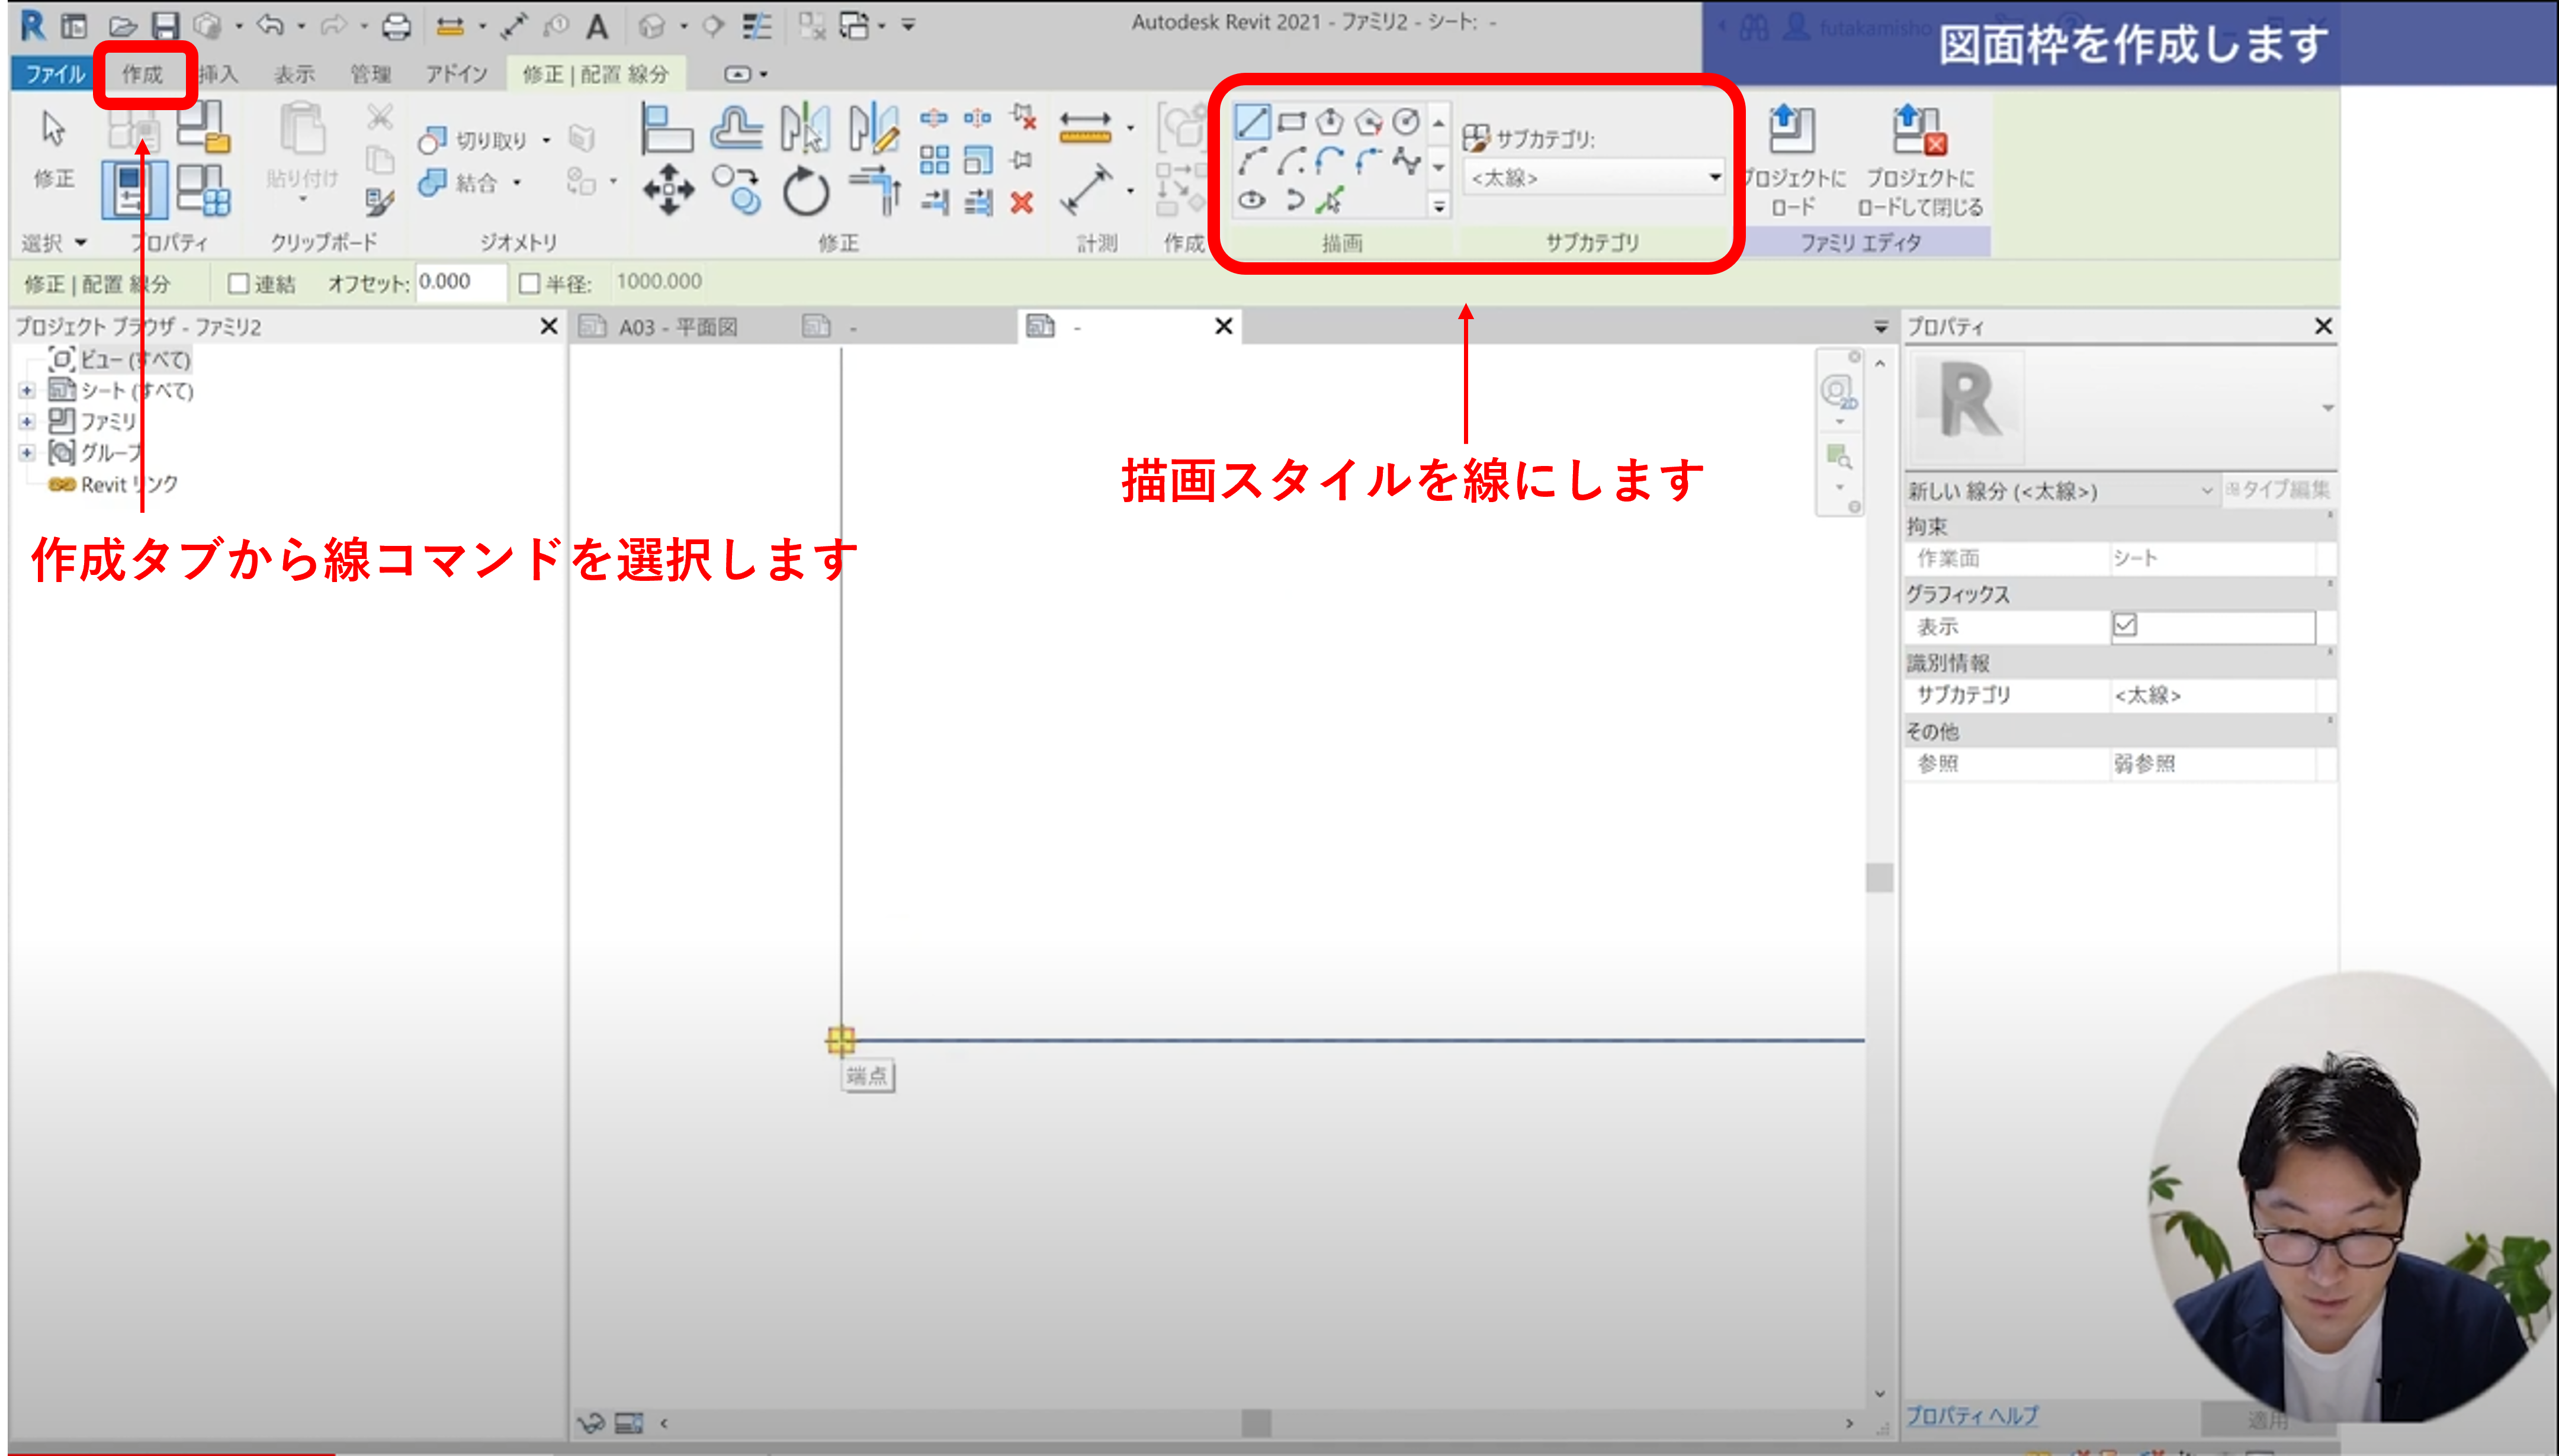Switch to the 挿入 ribbon tab
The image size is (2559, 1456).
pos(218,74)
